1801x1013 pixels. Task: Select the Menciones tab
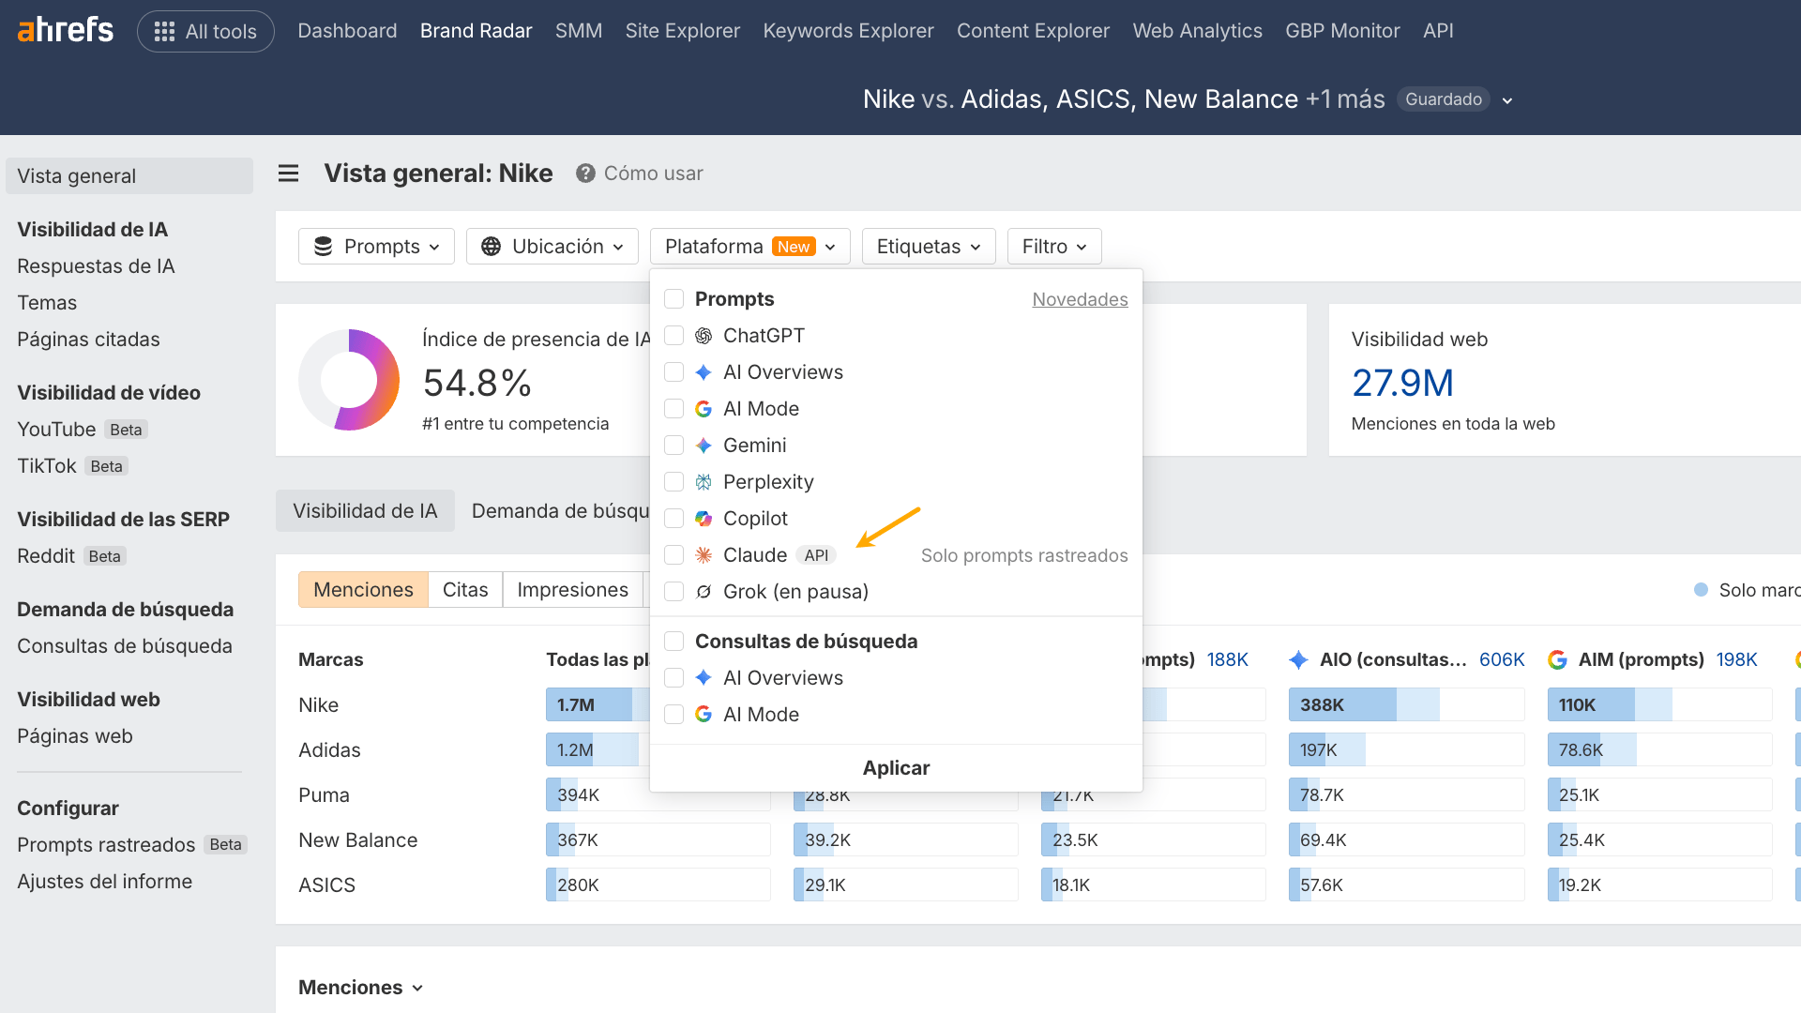click(x=363, y=590)
